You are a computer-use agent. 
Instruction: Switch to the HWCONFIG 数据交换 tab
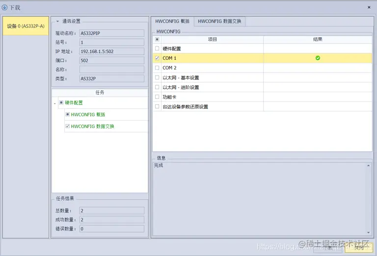tap(219, 22)
